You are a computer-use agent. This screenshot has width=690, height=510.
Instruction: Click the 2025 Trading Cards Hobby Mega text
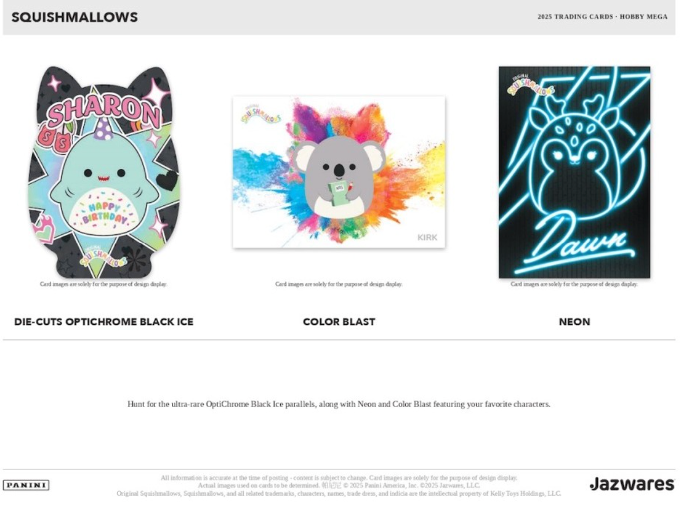[602, 17]
